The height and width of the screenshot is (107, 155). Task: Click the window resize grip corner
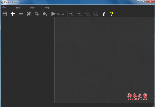(153, 106)
